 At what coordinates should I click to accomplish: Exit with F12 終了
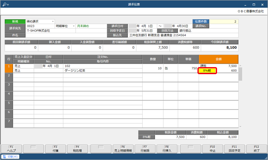[257, 149]
